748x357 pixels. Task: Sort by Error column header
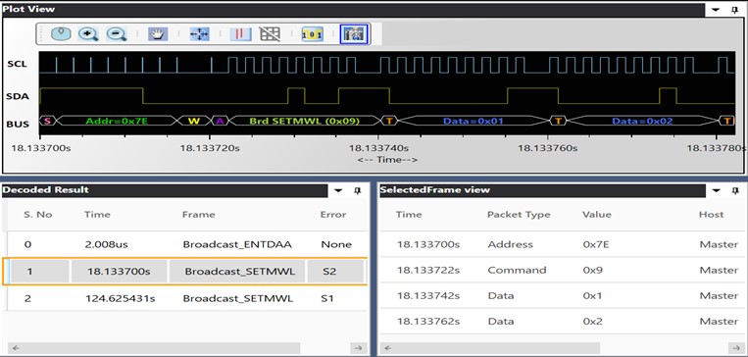coord(333,215)
